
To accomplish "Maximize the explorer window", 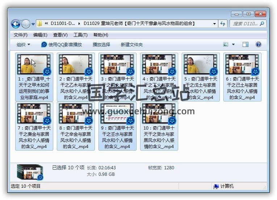I will coord(248,14).
